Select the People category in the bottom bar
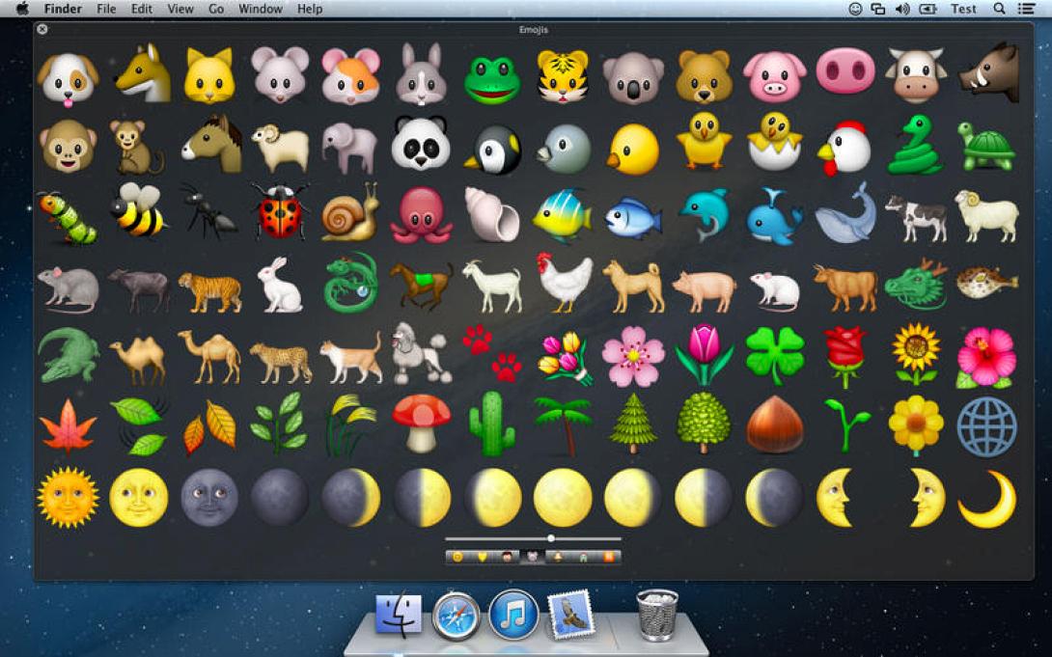Screen dimensions: 1052x657 tap(508, 556)
